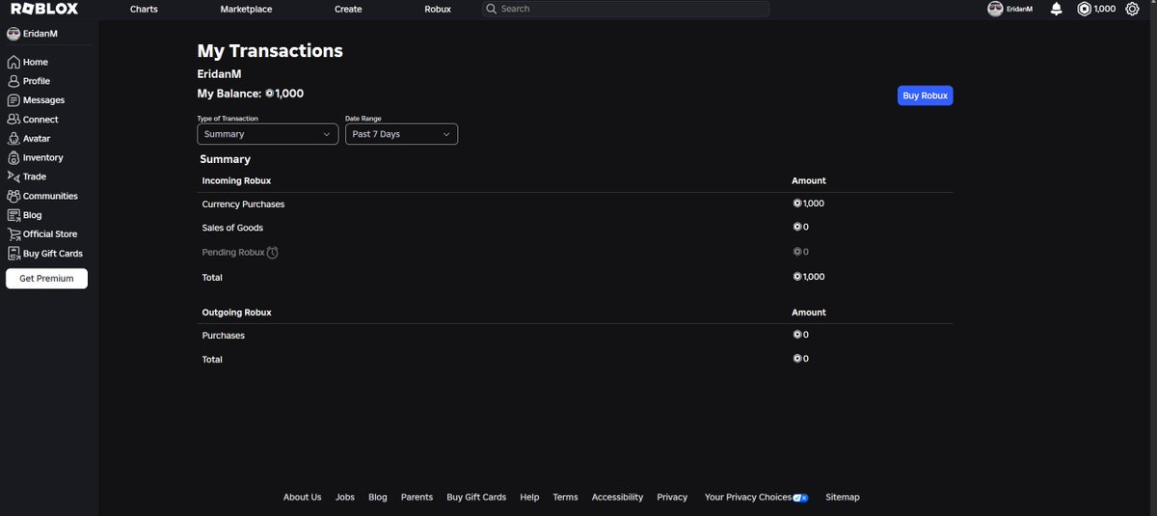Click the Connect people icon in the sidebar
Viewport: 1157px width, 516px height.
pyautogui.click(x=13, y=120)
